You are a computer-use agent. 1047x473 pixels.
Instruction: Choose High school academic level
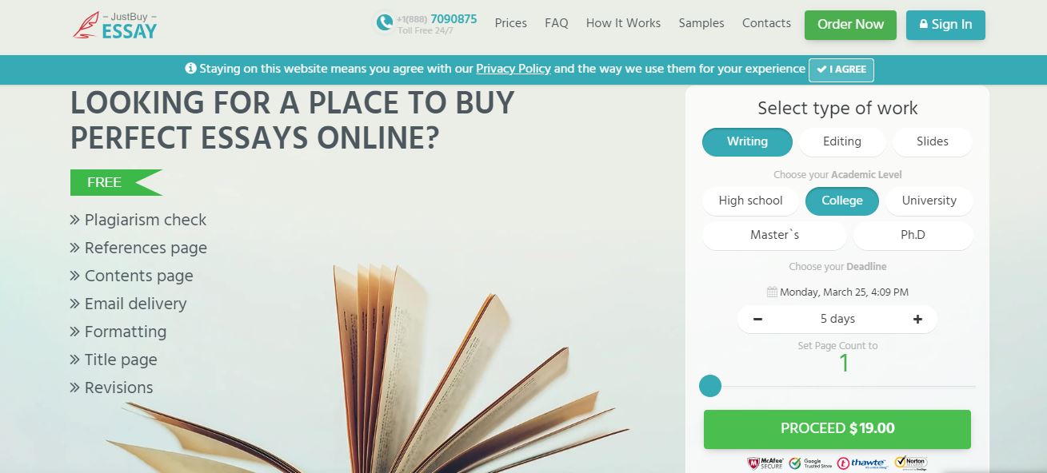click(750, 201)
